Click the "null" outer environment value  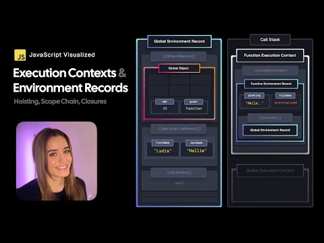click(180, 183)
